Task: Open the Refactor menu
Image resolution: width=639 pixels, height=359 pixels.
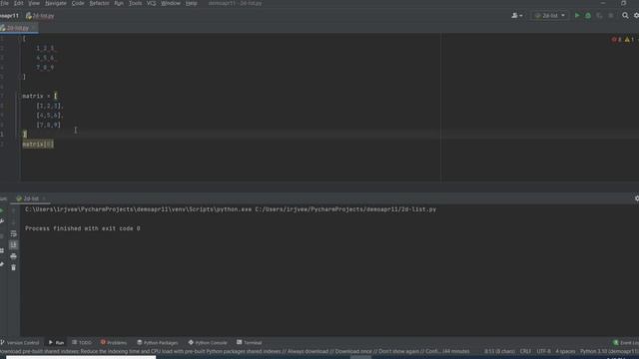Action: pos(99,3)
